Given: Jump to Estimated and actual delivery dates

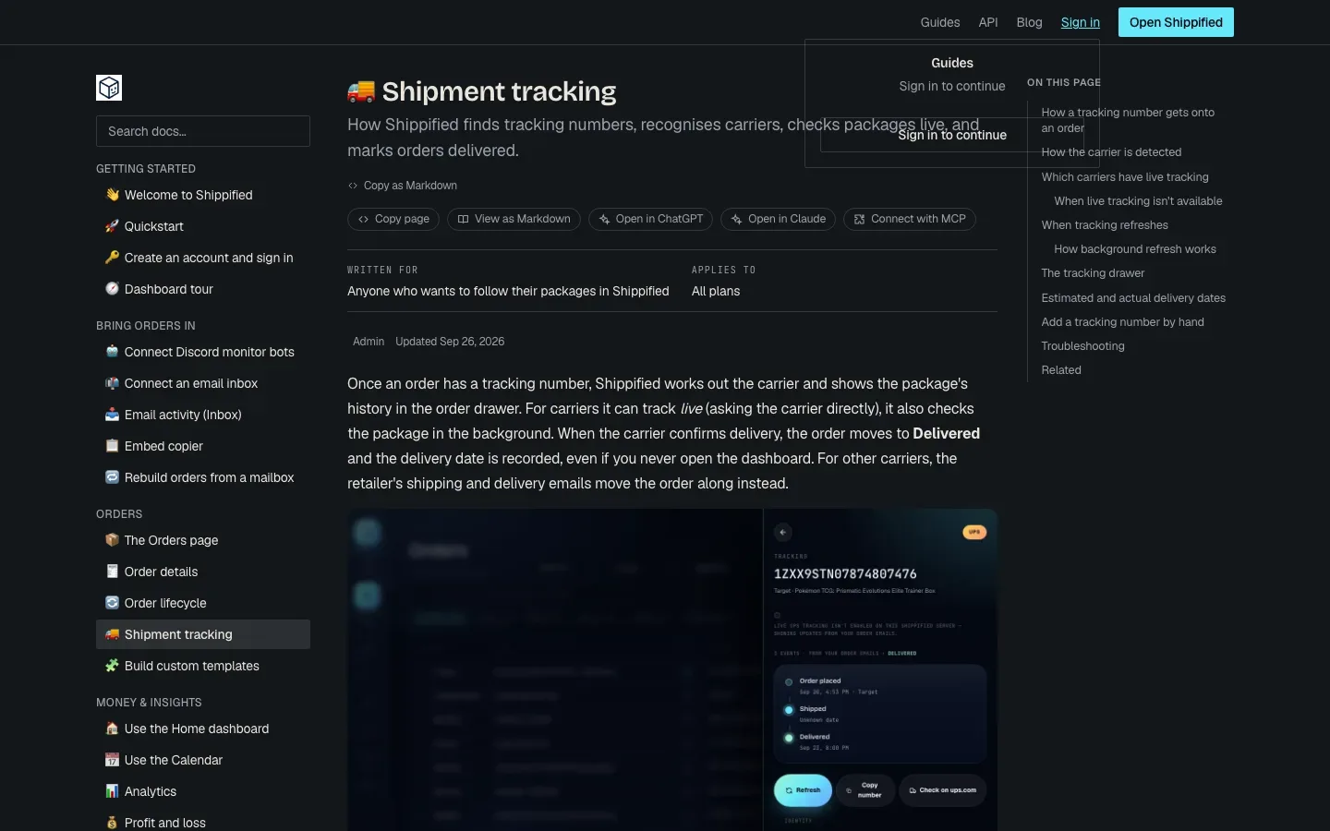Looking at the screenshot, I should 1133,298.
